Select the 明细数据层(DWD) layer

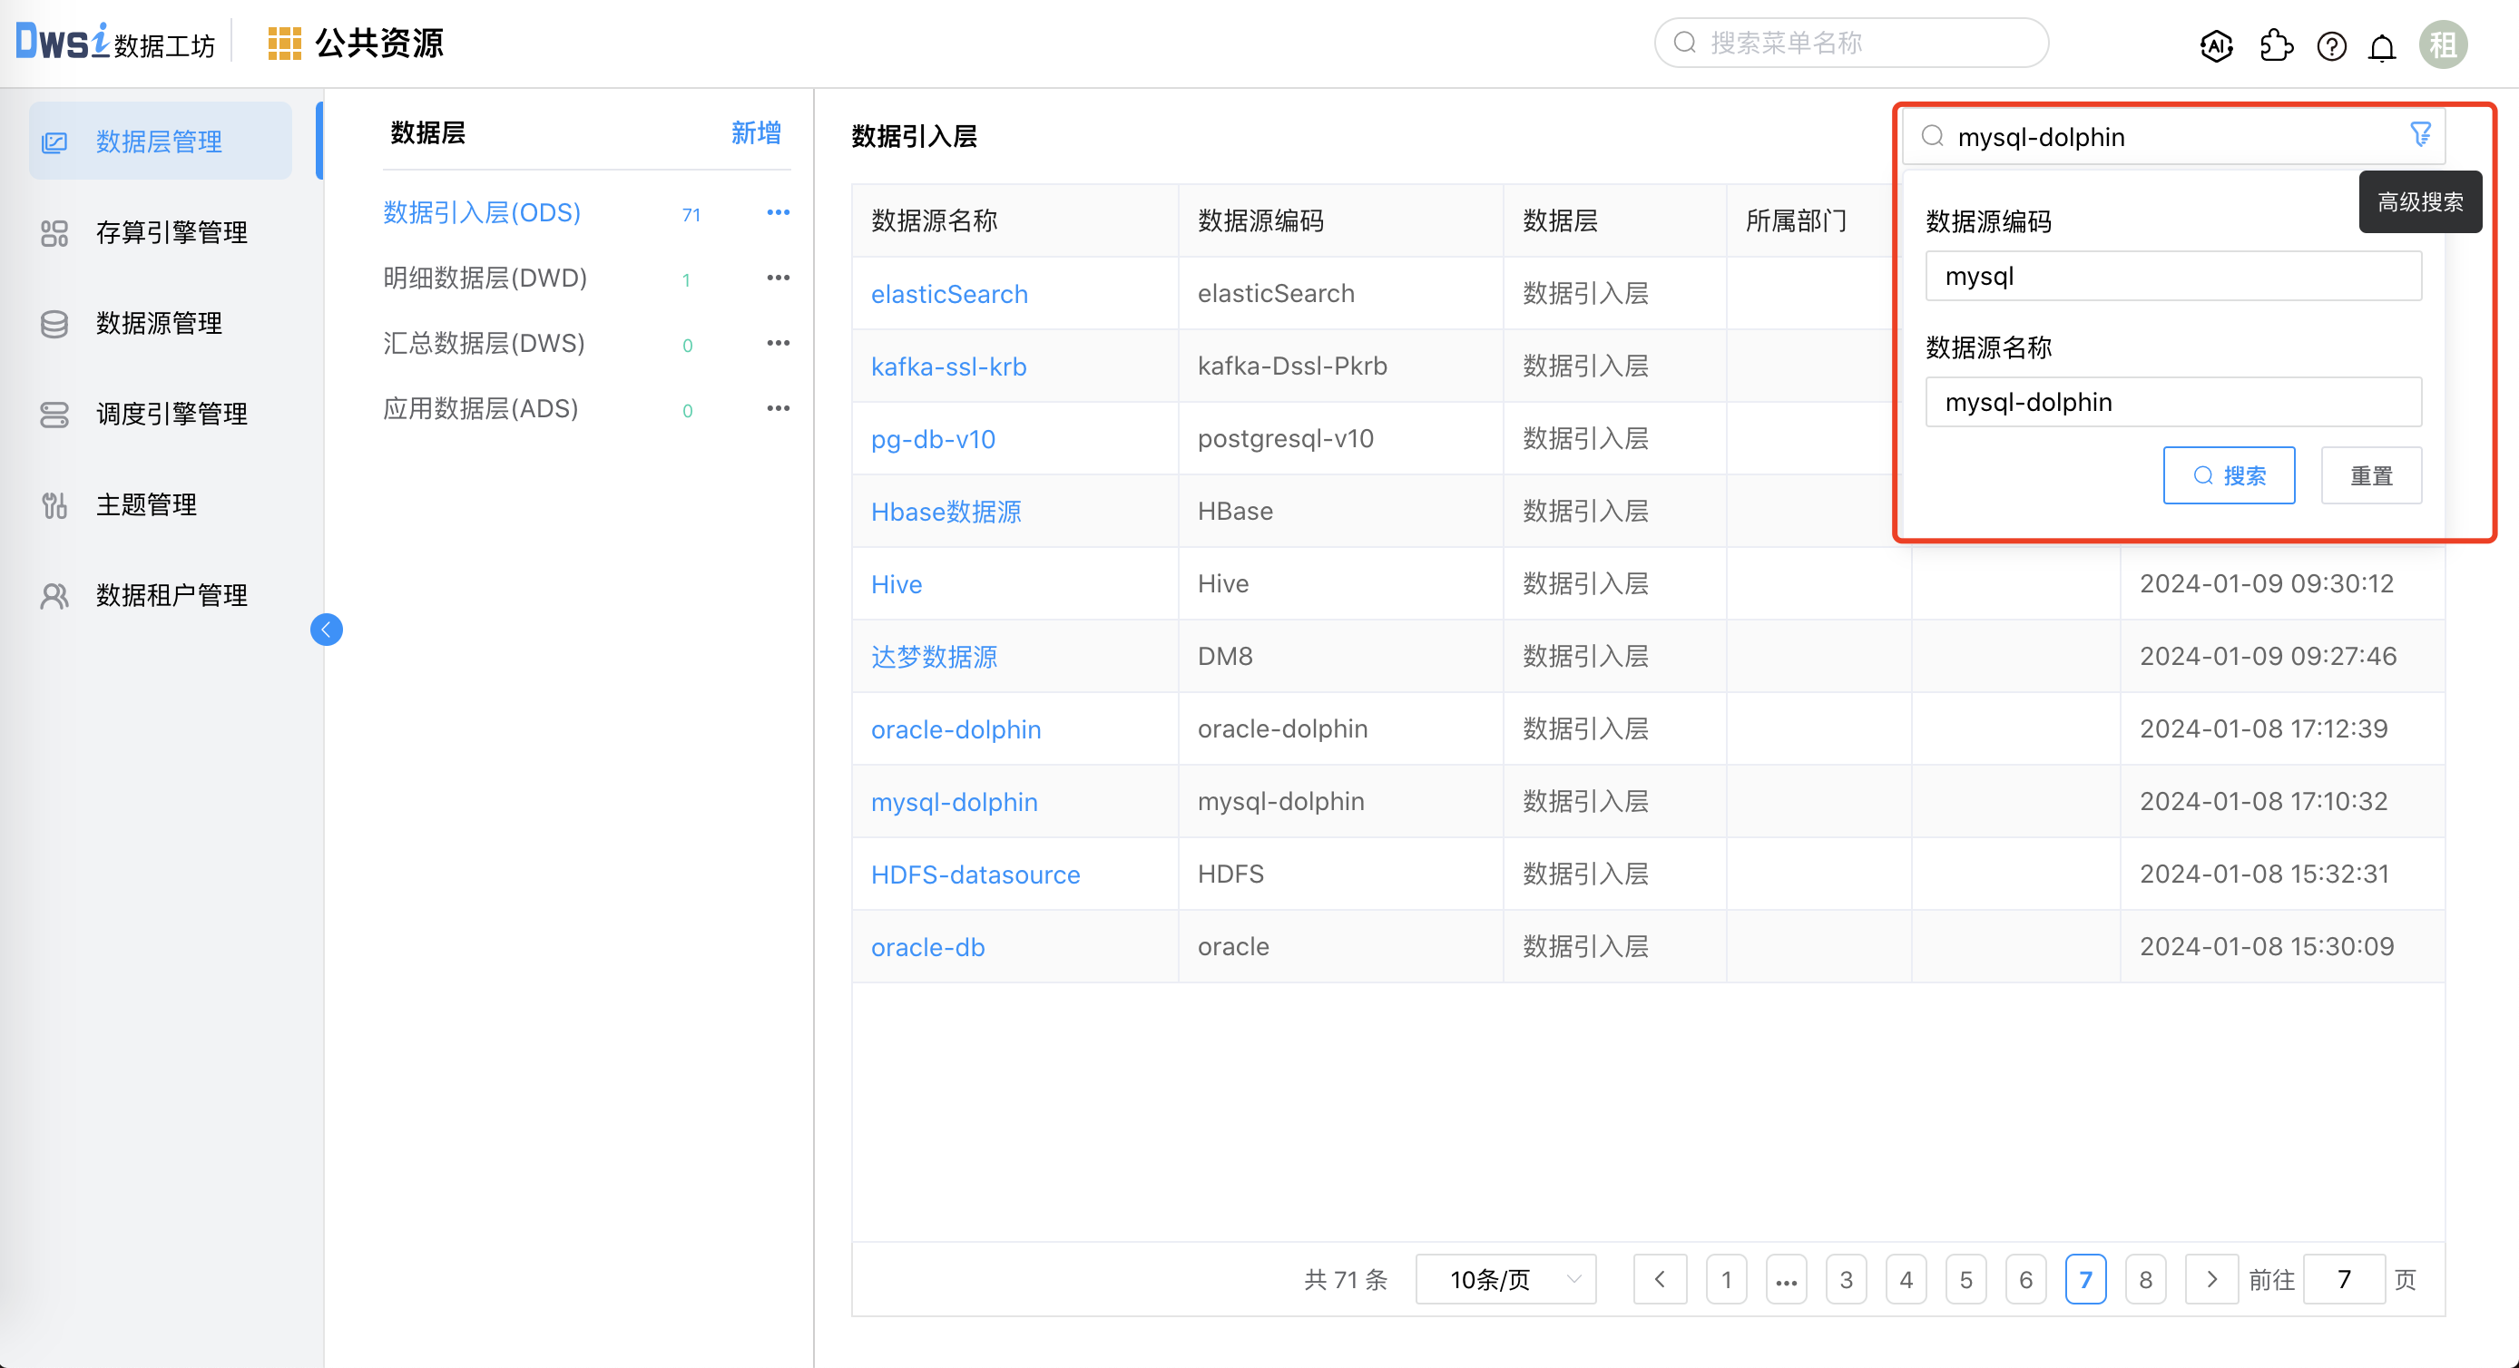point(485,278)
